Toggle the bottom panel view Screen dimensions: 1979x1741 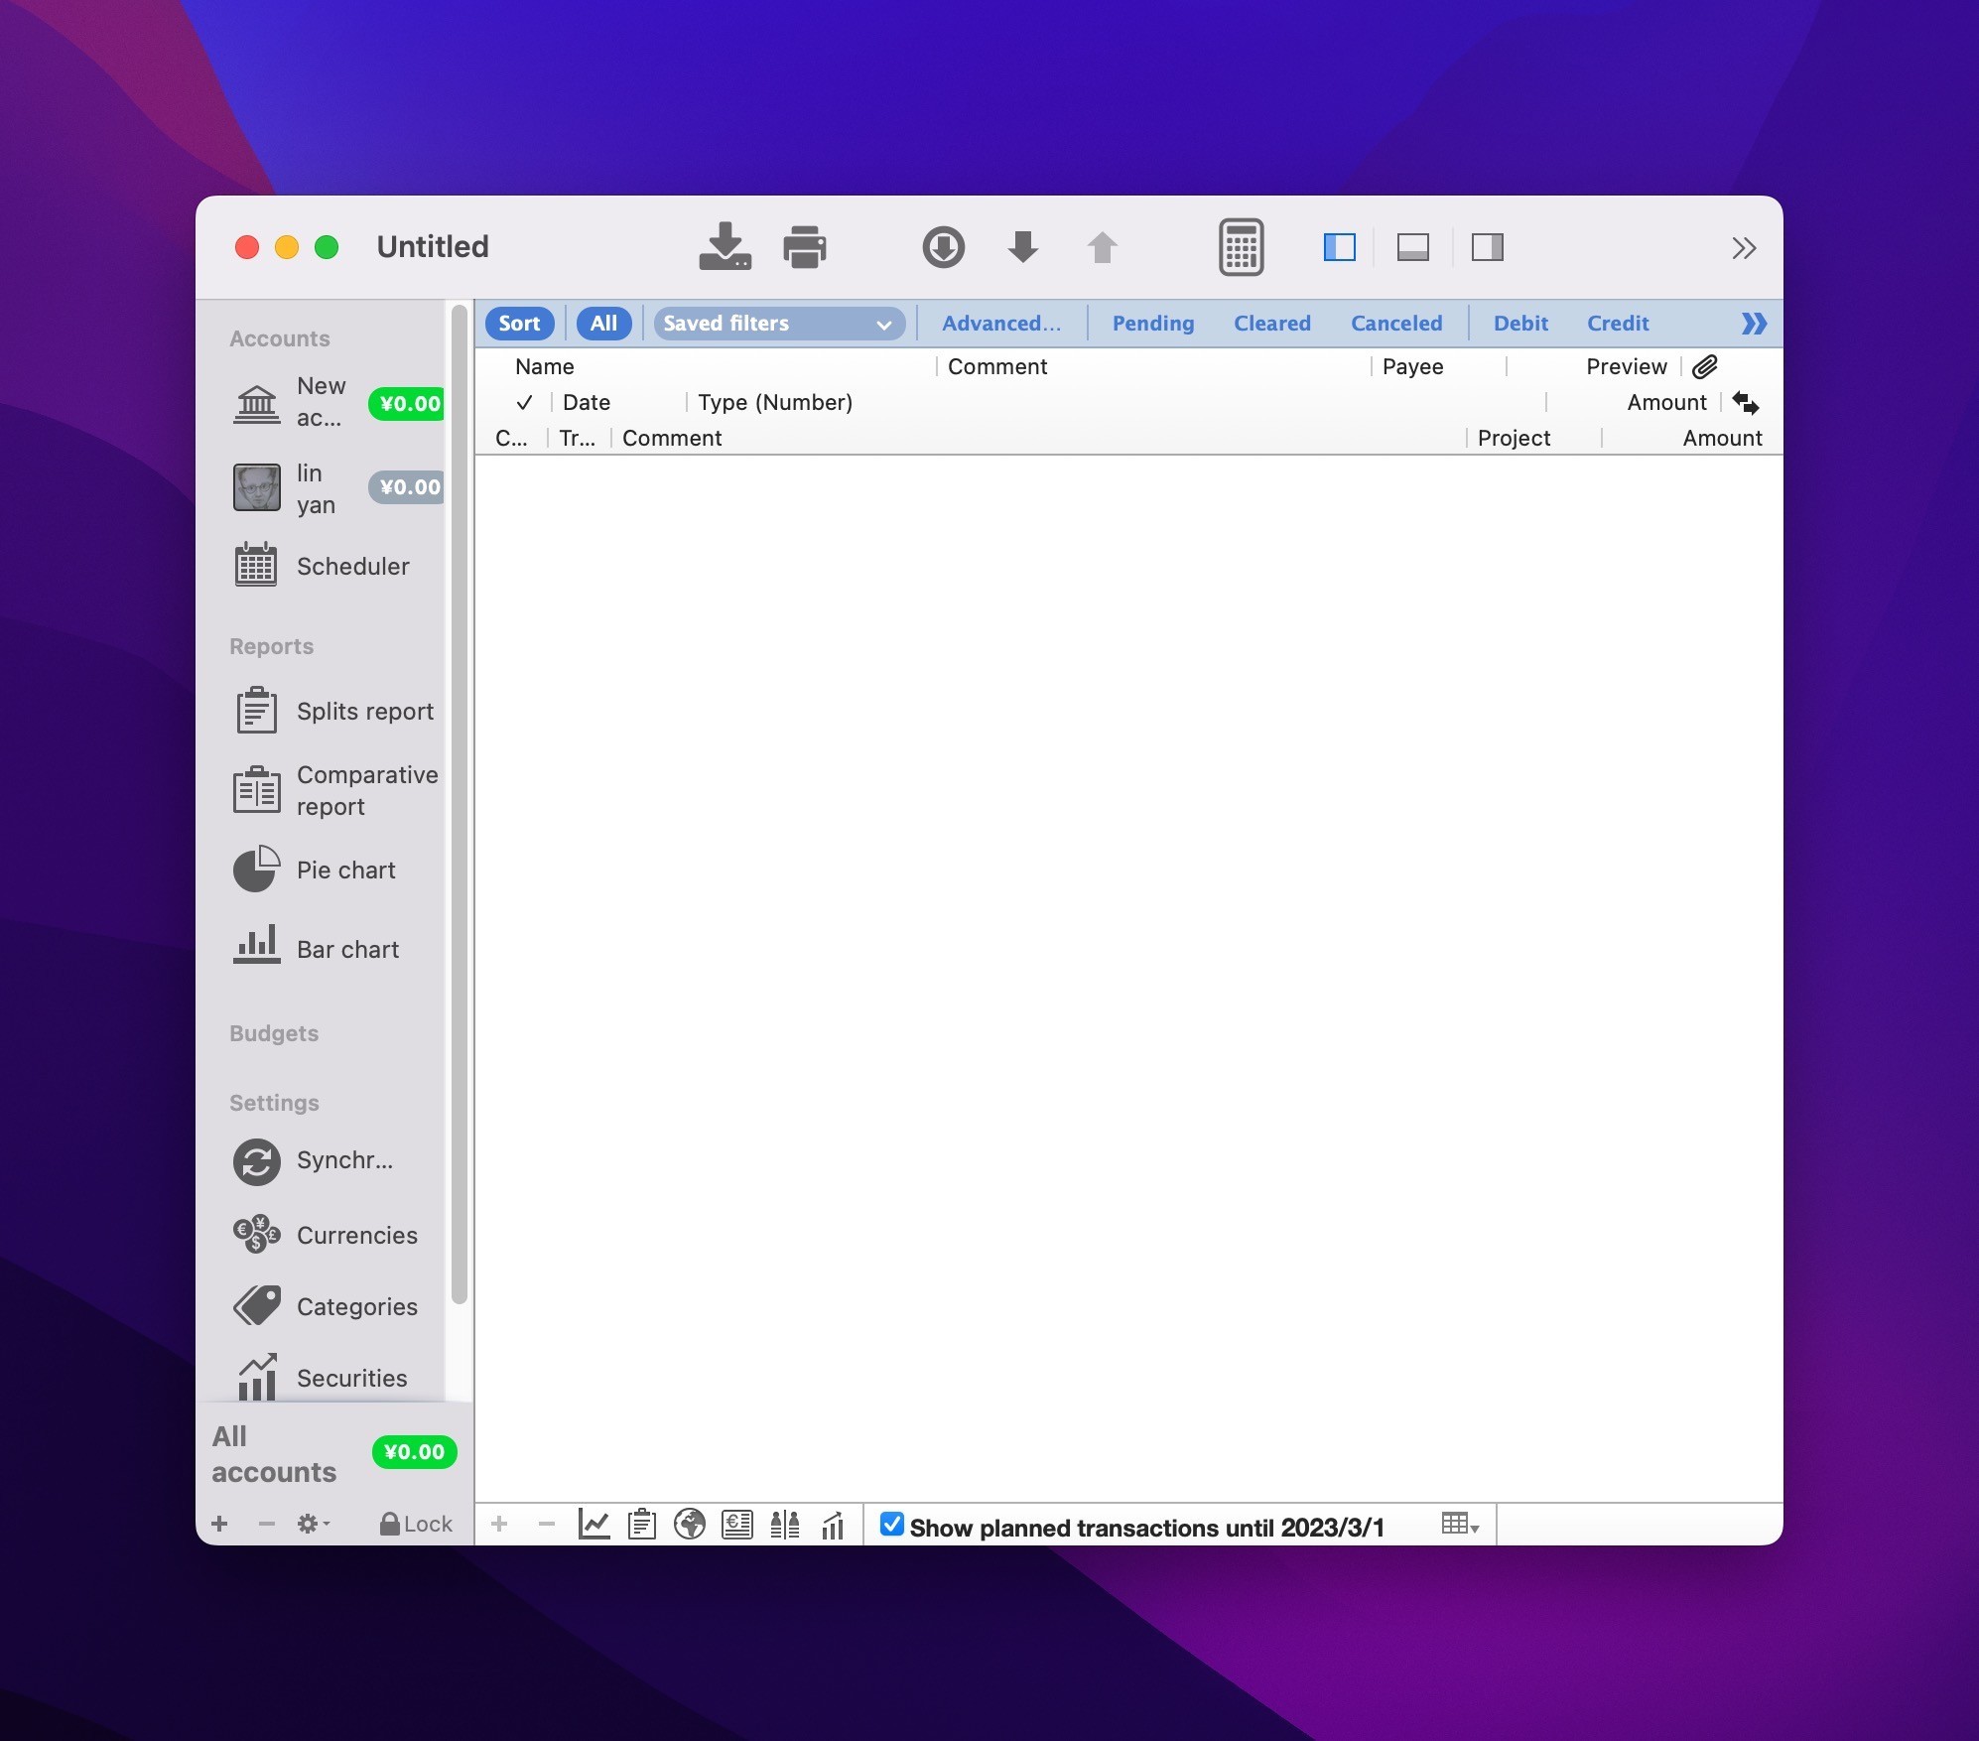pyautogui.click(x=1412, y=246)
